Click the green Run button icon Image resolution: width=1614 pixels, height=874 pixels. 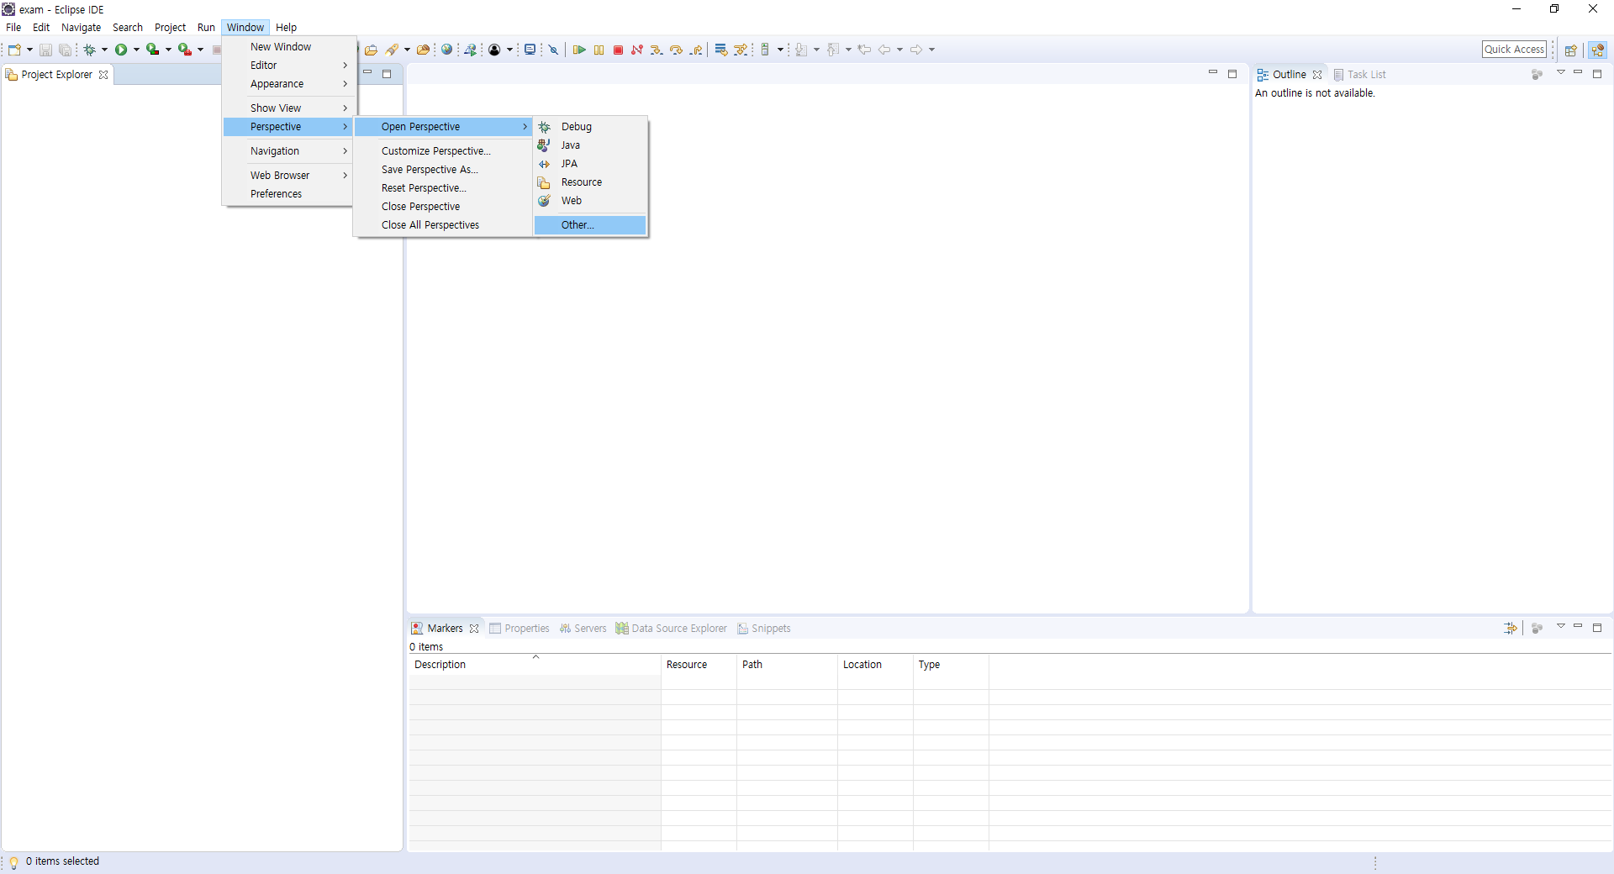(121, 50)
